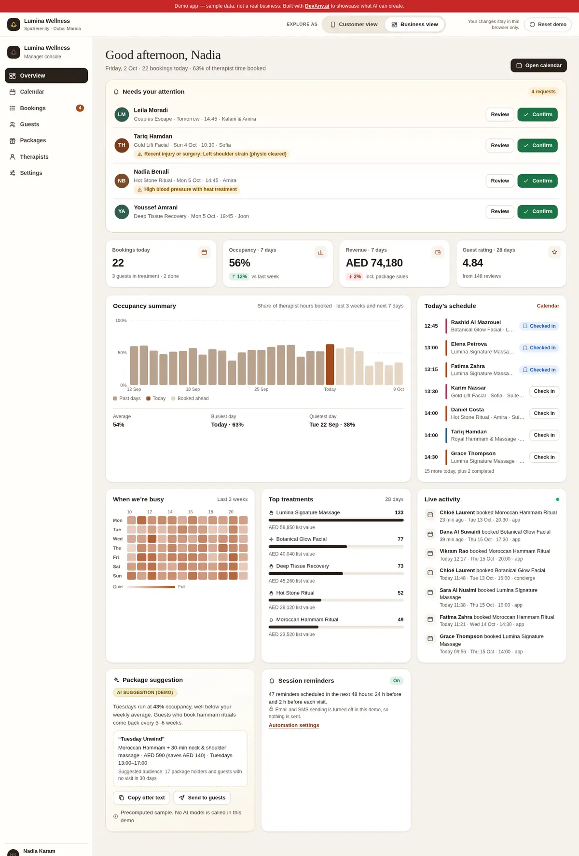The image size is (579, 856).
Task: Click the Lumina Signature Massage progress bar
Action: pyautogui.click(x=336, y=520)
